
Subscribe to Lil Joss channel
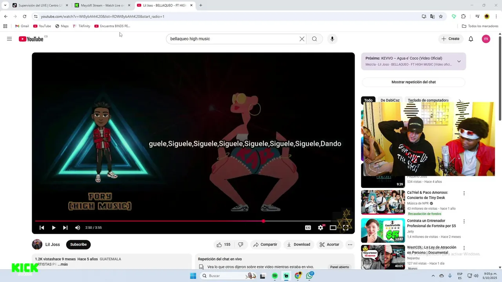pyautogui.click(x=78, y=244)
